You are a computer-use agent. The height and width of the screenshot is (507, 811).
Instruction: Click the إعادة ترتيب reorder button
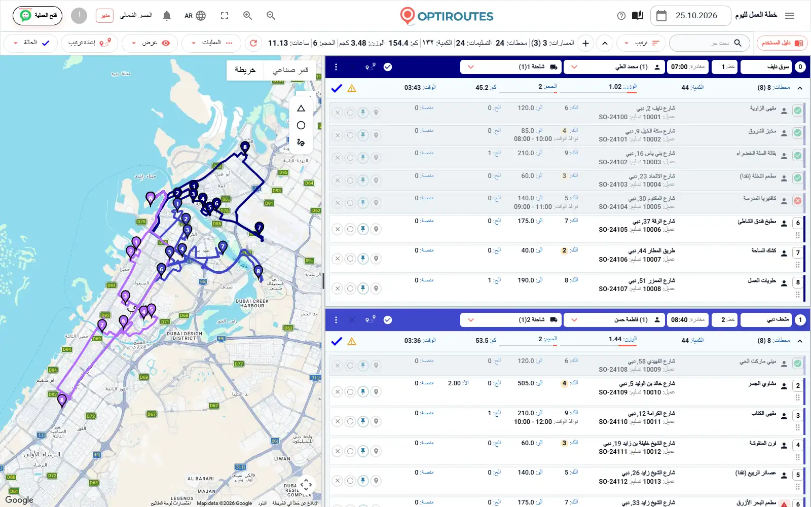point(90,43)
